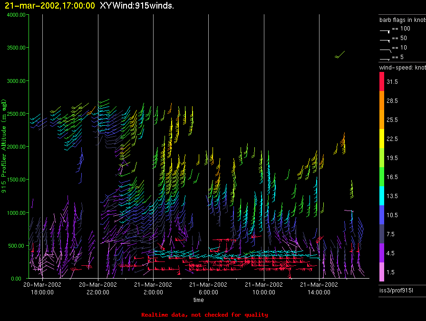The width and height of the screenshot is (426, 321).
Task: Click the red realtime data quality notice
Action: tap(204, 315)
